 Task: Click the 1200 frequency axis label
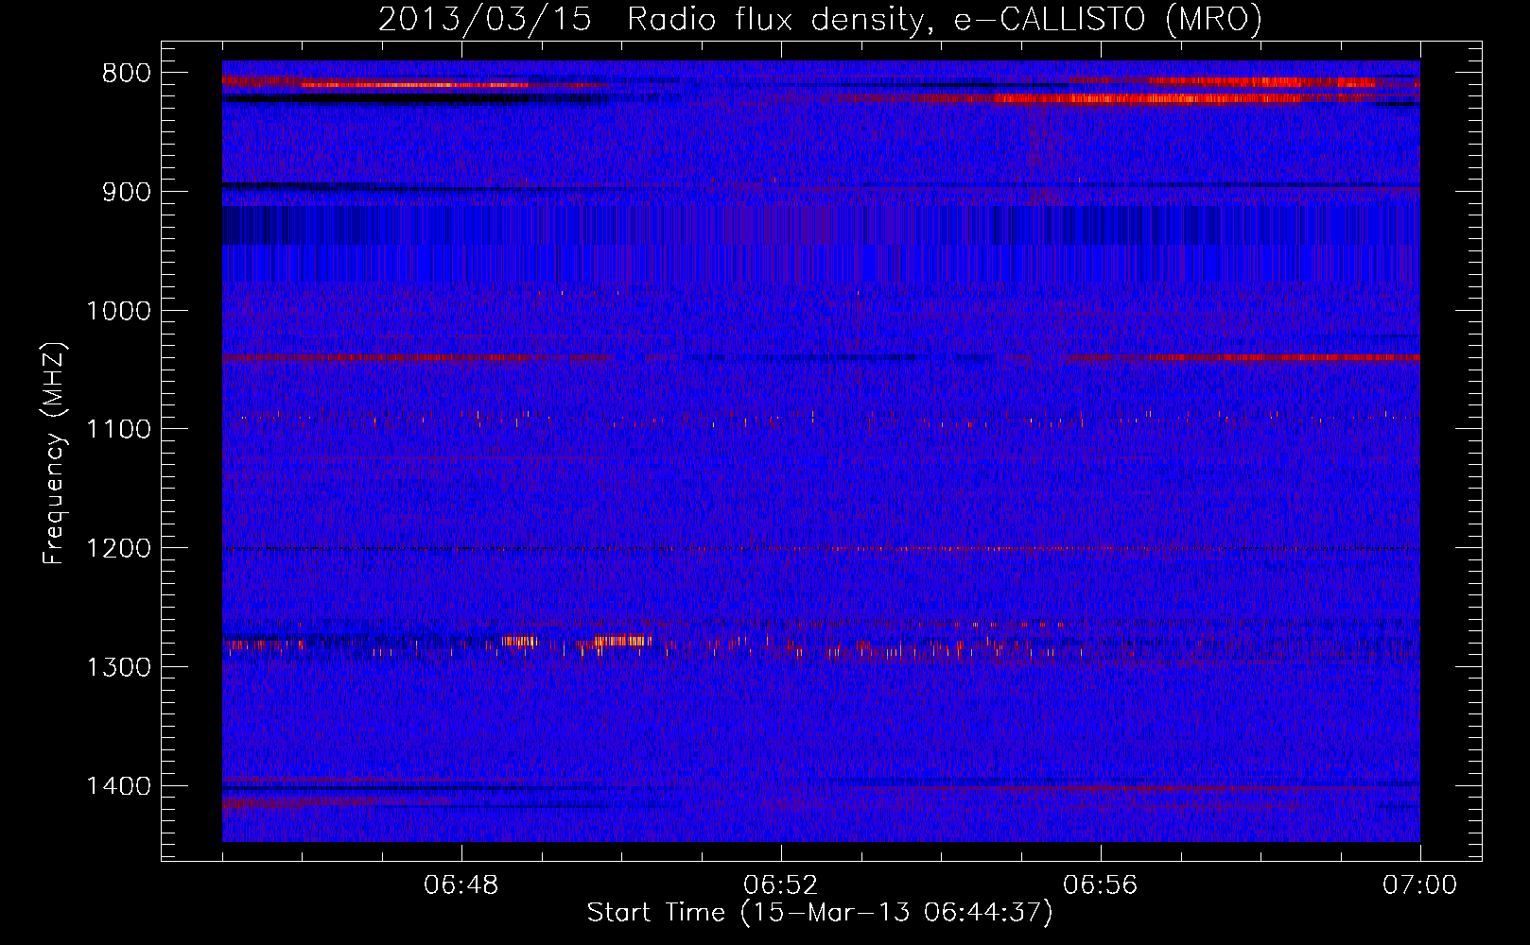(x=118, y=548)
